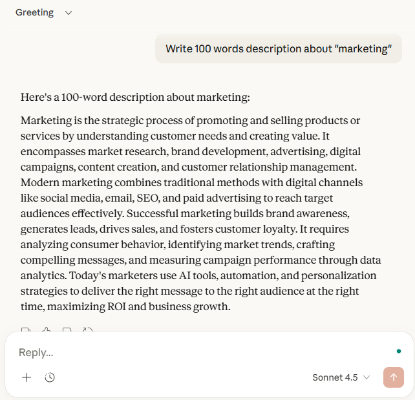415x400 pixels.
Task: Send the message with the arrow button
Action: point(393,377)
